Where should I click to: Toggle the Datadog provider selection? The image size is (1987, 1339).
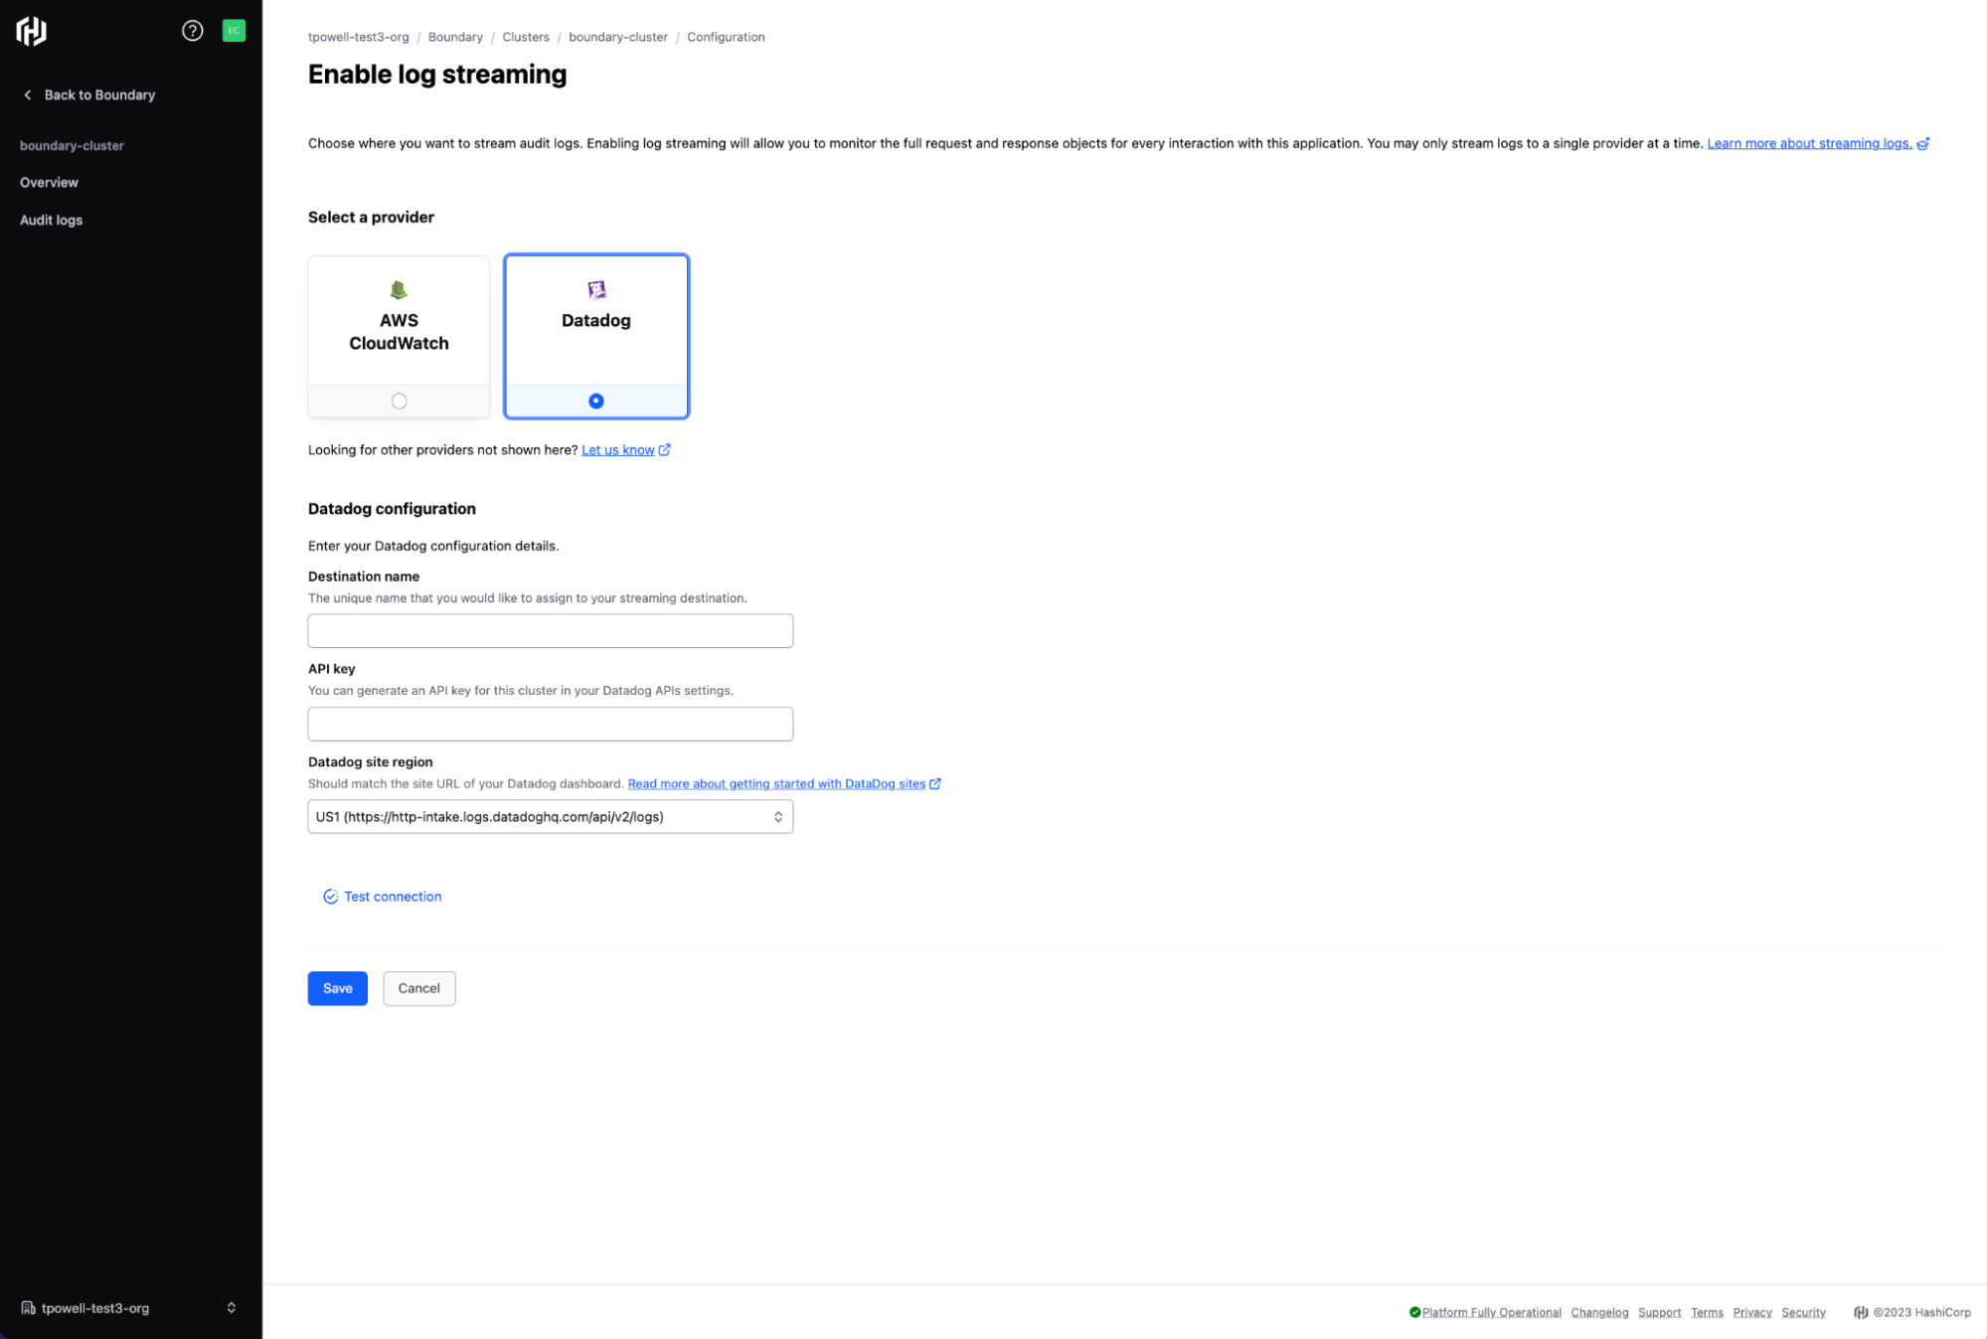click(x=594, y=399)
